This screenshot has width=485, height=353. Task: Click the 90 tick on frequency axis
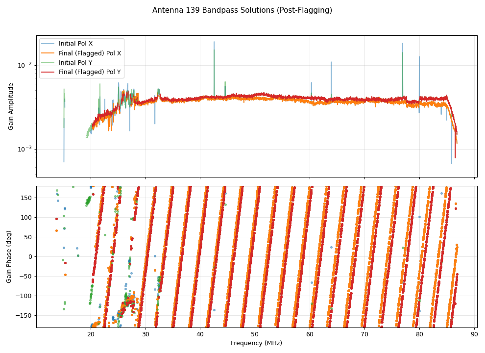[x=474, y=334]
